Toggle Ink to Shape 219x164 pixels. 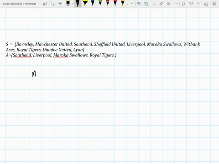click(146, 4)
